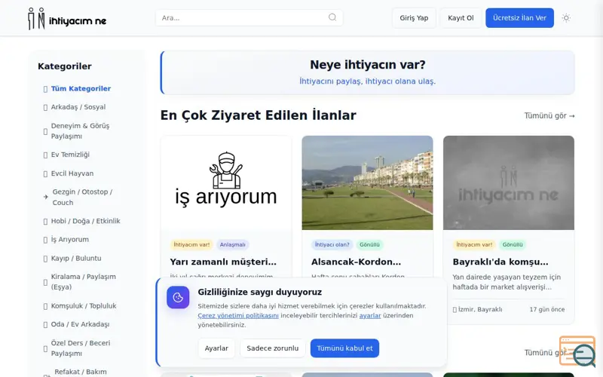The height and width of the screenshot is (377, 603).
Task: Open the Arkadaş / Sosyal category
Action: coord(78,107)
